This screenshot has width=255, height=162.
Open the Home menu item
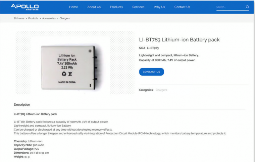click(x=73, y=7)
